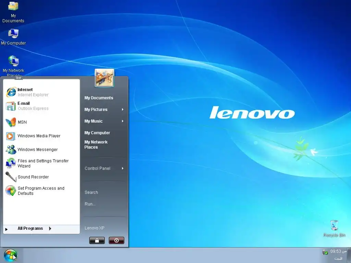Click the Sound Recorder label
Image resolution: width=351 pixels, height=263 pixels.
tap(33, 177)
